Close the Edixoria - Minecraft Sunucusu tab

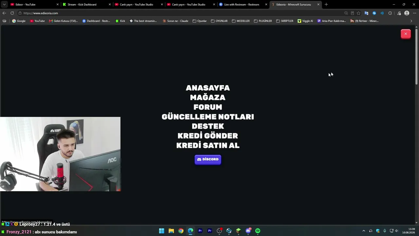[318, 5]
